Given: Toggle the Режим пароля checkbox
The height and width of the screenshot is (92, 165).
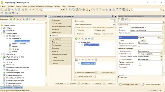Looking at the screenshot, I should (x=140, y=65).
